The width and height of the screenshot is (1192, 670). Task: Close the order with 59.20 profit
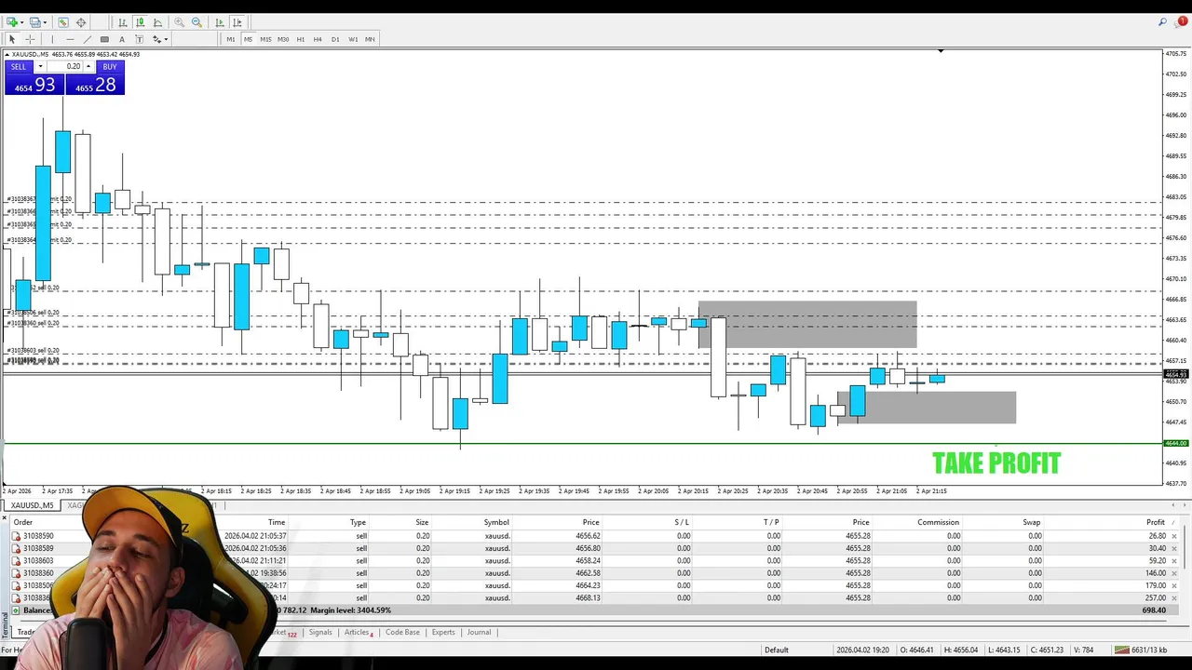click(x=1174, y=561)
